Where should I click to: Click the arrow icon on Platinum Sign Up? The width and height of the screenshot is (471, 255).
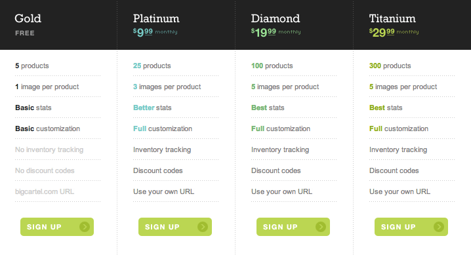coord(203,227)
